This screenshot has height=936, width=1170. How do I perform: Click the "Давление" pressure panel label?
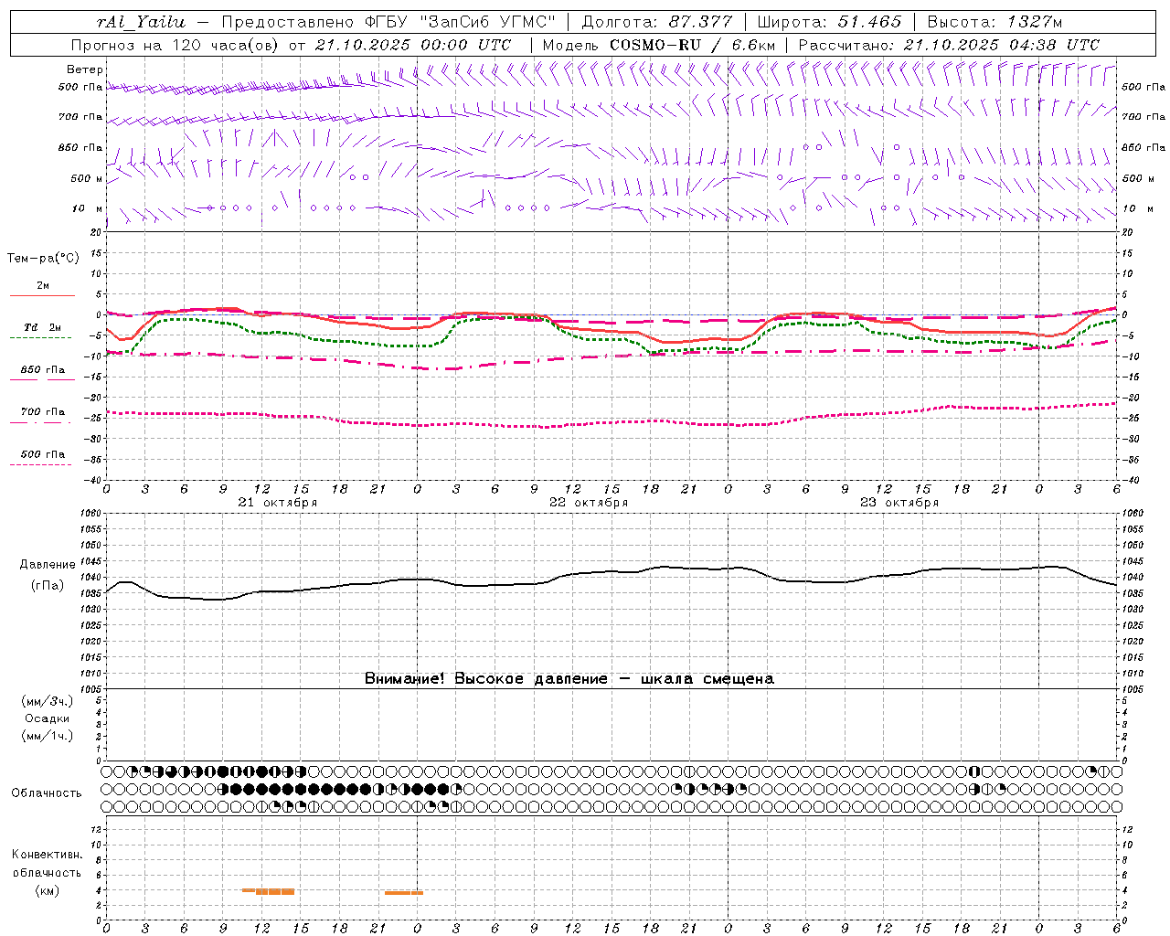click(x=48, y=565)
